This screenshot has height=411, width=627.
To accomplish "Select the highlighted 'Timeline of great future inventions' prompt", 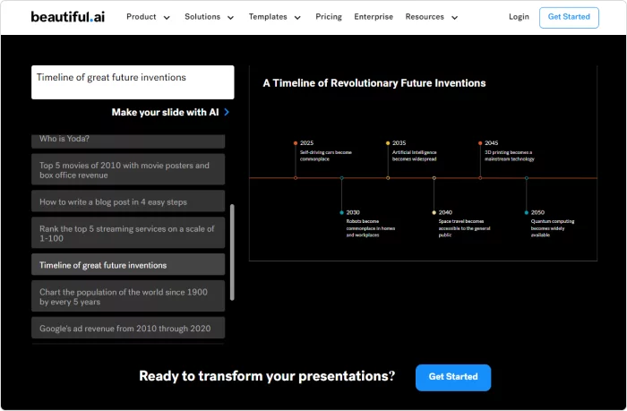I will 128,265.
